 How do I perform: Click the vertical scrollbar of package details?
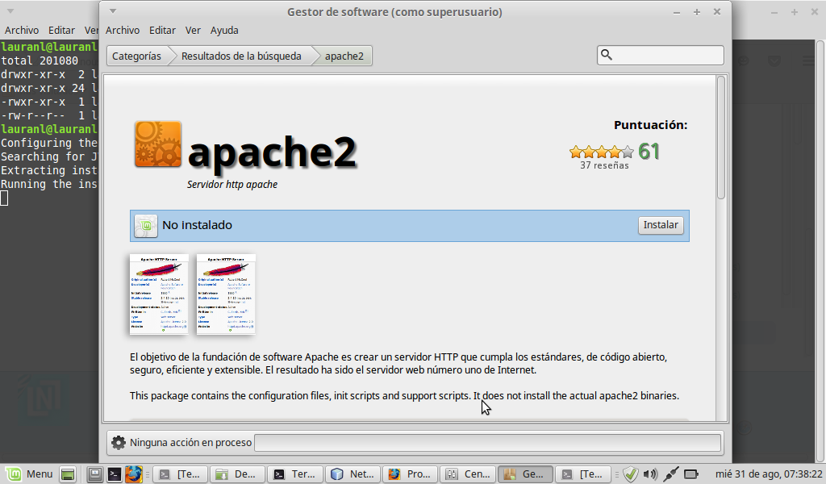click(721, 137)
